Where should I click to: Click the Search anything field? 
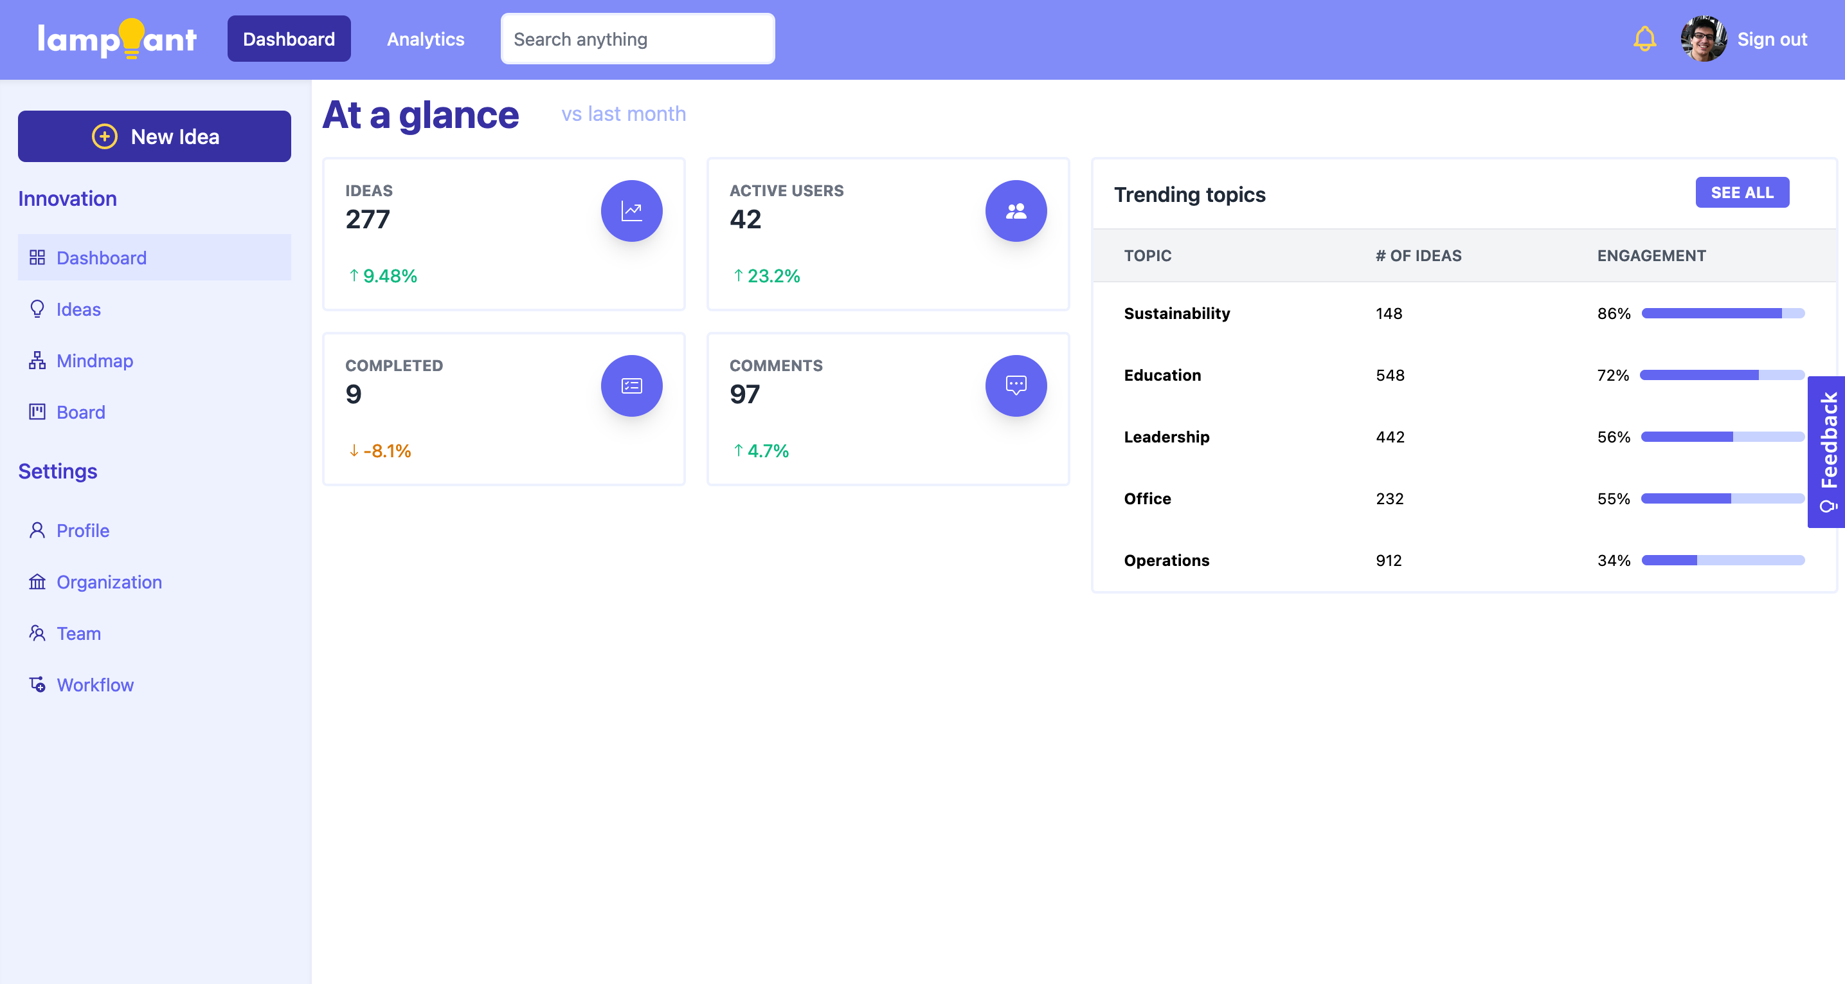(x=638, y=39)
